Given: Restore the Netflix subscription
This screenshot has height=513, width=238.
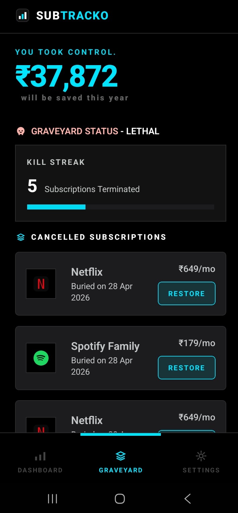Looking at the screenshot, I should click(x=186, y=293).
